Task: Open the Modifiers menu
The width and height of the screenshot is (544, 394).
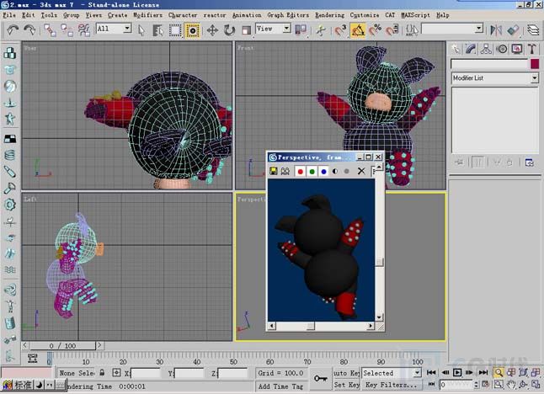Action: tap(147, 15)
